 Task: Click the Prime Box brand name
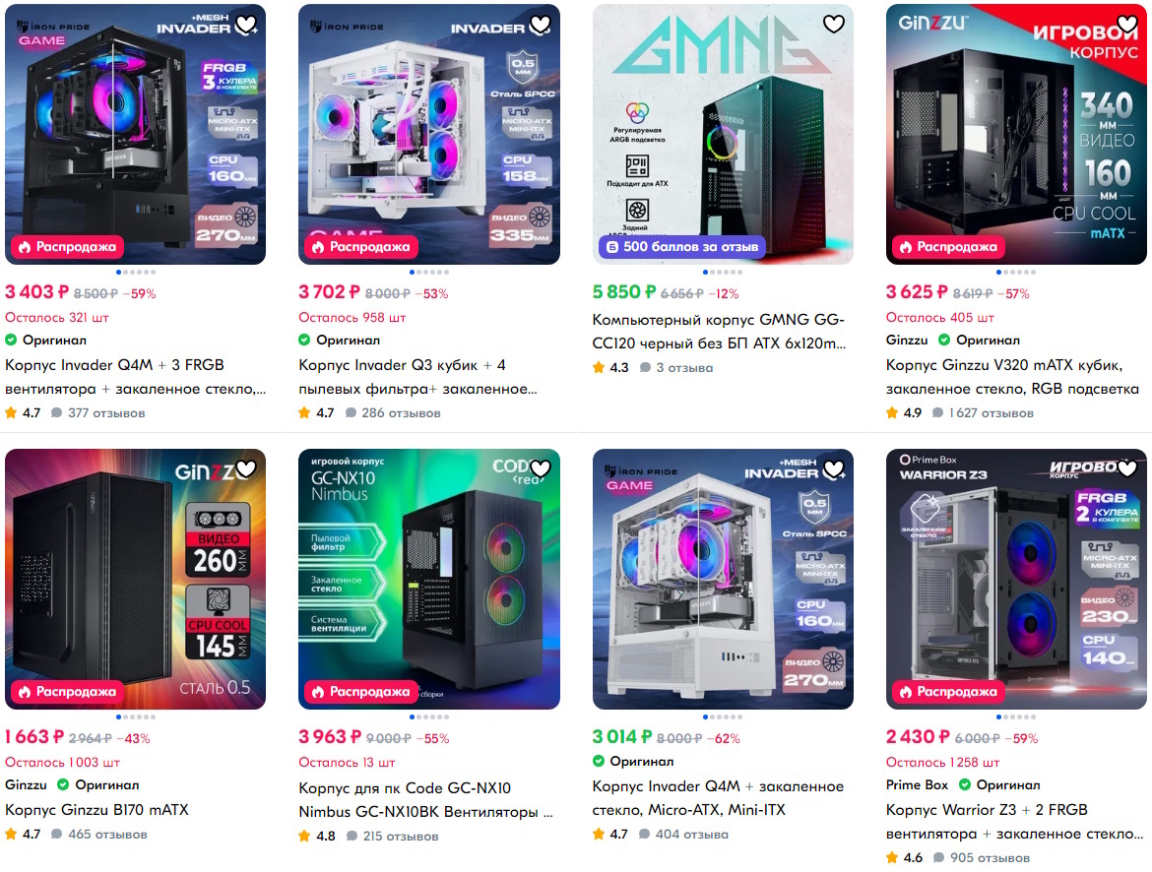coord(917,784)
